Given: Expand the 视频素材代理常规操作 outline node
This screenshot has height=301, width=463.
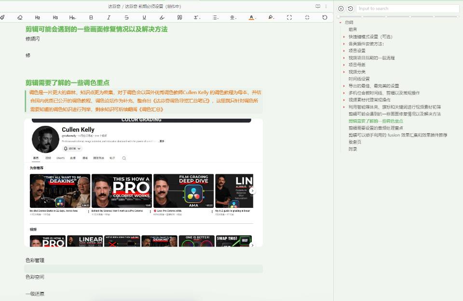Looking at the screenshot, I should [344, 100].
